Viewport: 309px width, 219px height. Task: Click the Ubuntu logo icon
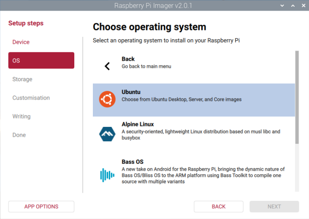[107, 99]
